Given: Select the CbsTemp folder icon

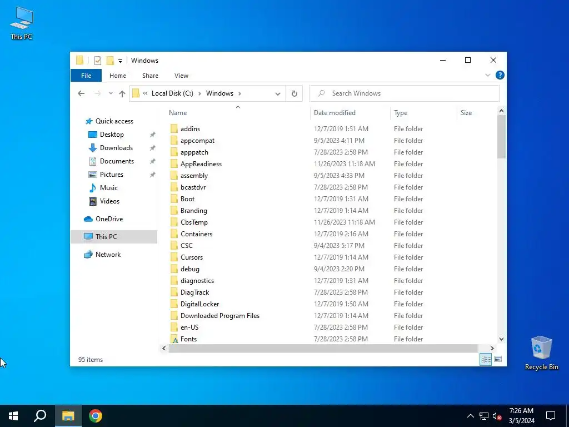Looking at the screenshot, I should (x=174, y=222).
